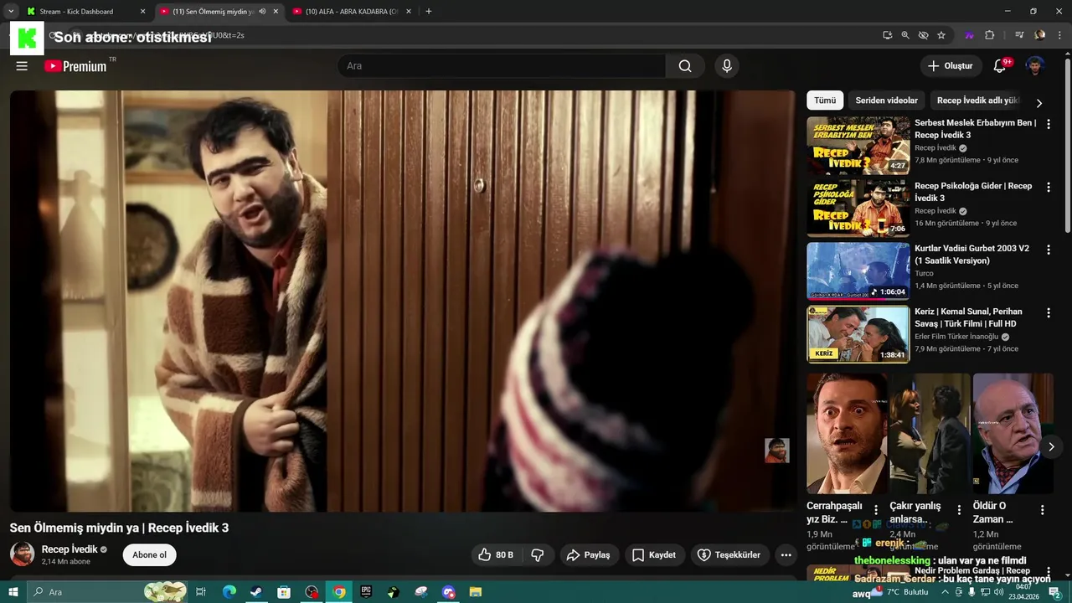1072x603 pixels.
Task: Select the Tümü filter chip
Action: point(825,100)
